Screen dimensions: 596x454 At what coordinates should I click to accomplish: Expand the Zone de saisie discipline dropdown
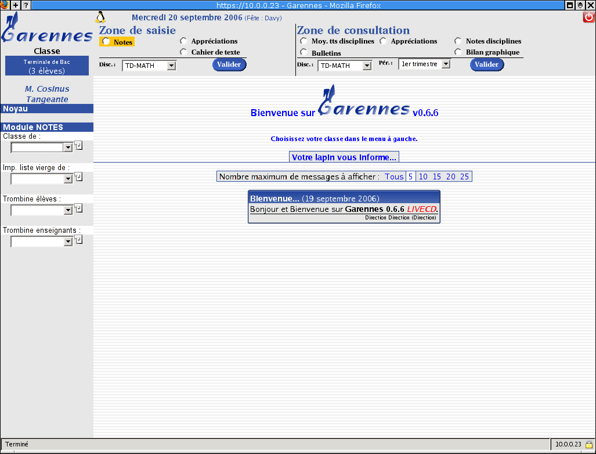(x=149, y=66)
